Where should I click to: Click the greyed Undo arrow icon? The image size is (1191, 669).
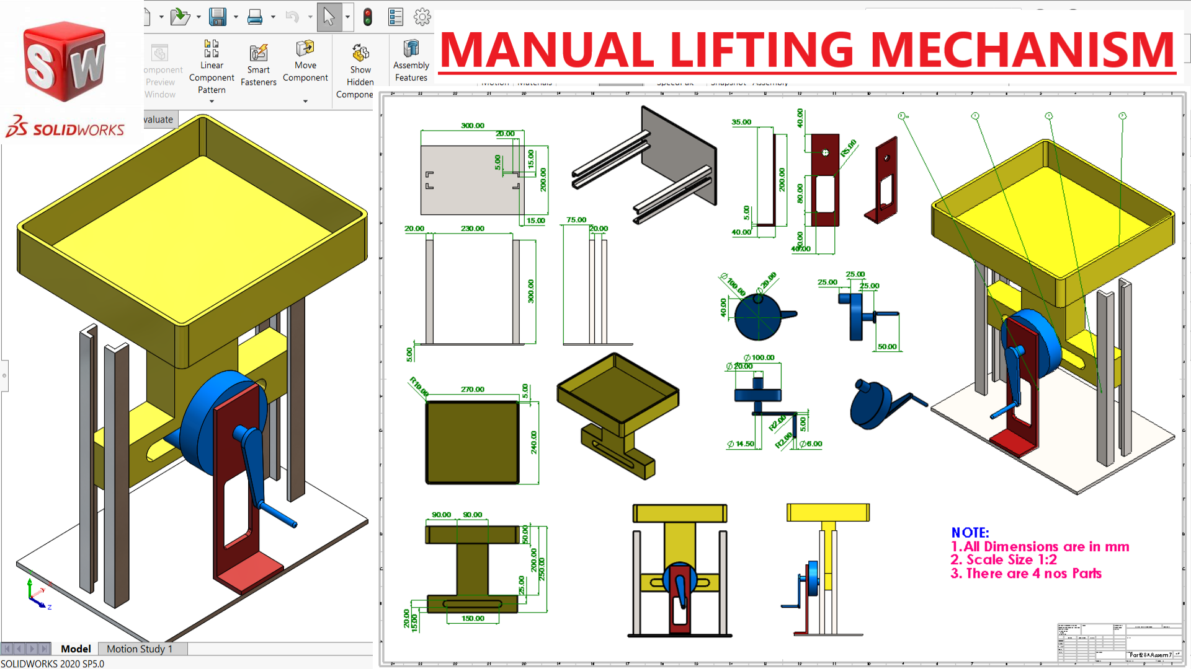(292, 17)
